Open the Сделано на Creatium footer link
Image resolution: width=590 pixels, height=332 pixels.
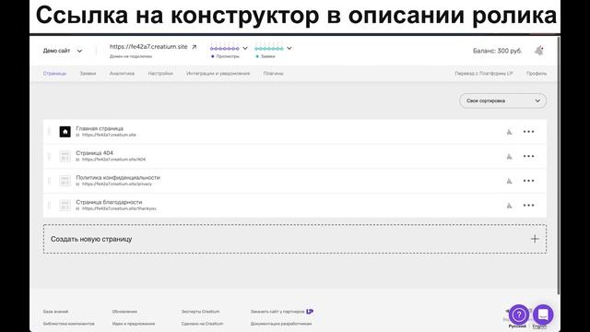(x=202, y=324)
